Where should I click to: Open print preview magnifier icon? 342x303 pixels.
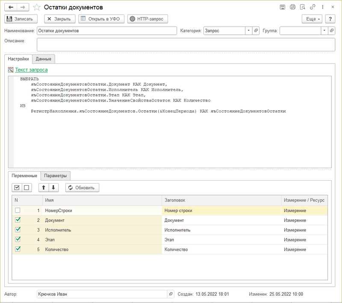click(x=303, y=7)
